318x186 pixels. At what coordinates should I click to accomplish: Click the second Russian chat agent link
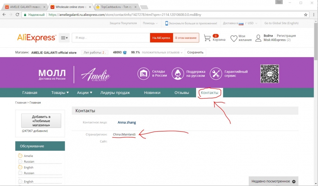pos(29,173)
